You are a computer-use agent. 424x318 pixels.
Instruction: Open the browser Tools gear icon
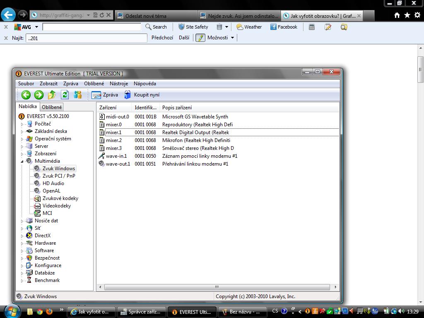click(x=417, y=15)
